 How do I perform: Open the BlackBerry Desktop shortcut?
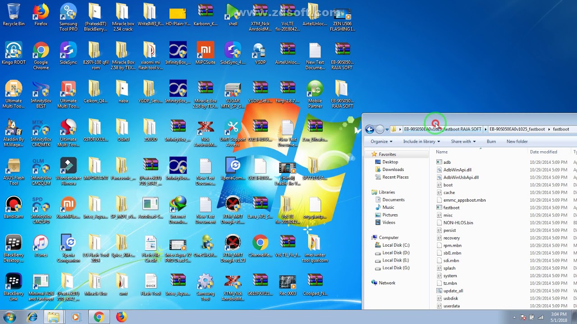(x=14, y=249)
